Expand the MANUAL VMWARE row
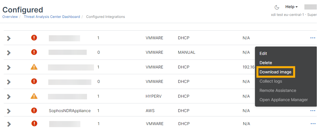This screenshot has width=320, height=130. click(9, 53)
